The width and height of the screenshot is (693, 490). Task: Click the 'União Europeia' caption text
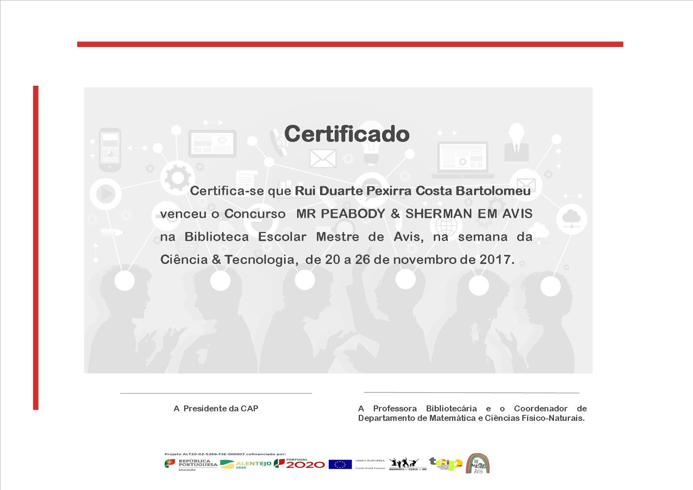(x=370, y=461)
